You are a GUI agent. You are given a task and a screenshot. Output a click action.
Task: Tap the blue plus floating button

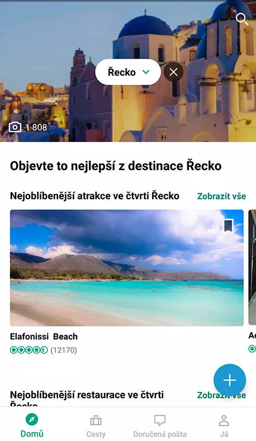230,380
